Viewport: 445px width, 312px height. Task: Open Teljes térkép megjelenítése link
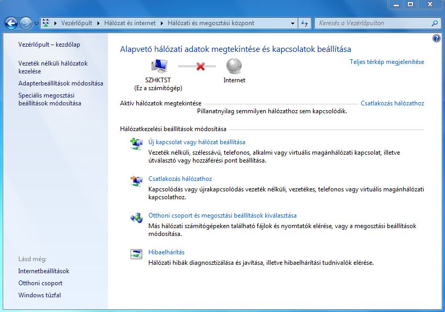click(386, 62)
